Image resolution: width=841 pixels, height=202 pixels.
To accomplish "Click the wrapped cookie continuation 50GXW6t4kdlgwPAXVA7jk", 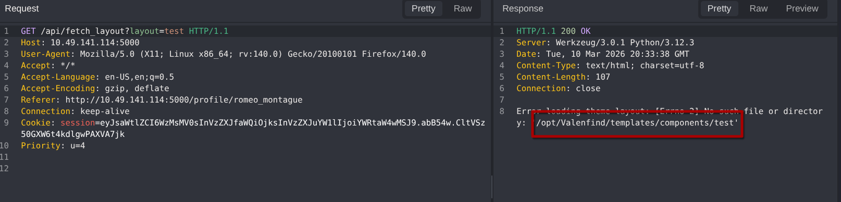I will click(72, 134).
